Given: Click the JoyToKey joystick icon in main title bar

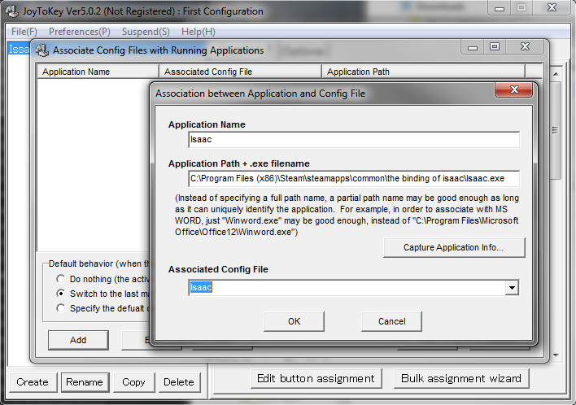Looking at the screenshot, I should coord(11,11).
